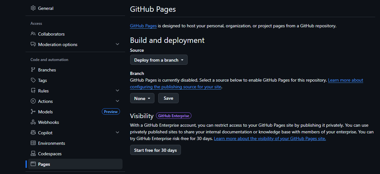Click the Tags label icon
Viewport: 380px width, 174px height.
33,80
